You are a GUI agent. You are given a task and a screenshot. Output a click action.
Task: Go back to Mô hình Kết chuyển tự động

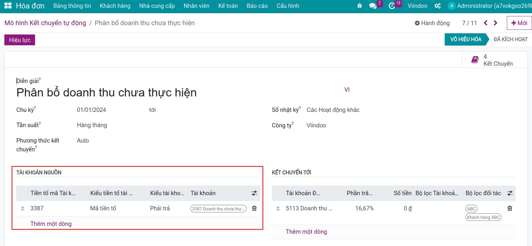point(45,23)
